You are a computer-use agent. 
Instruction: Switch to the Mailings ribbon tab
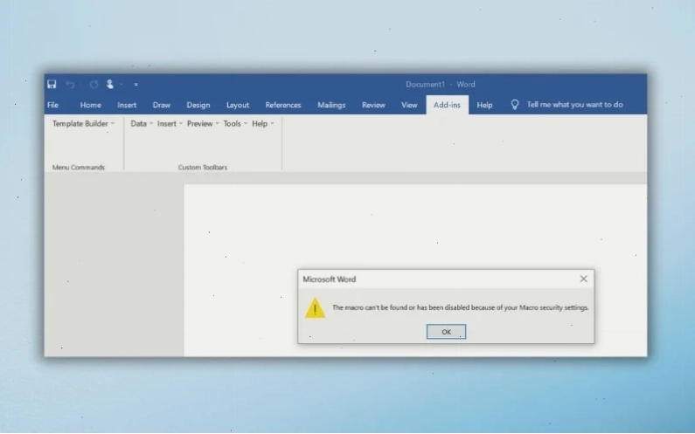point(331,105)
